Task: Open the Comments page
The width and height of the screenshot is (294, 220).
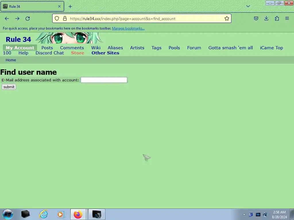Action: click(72, 48)
